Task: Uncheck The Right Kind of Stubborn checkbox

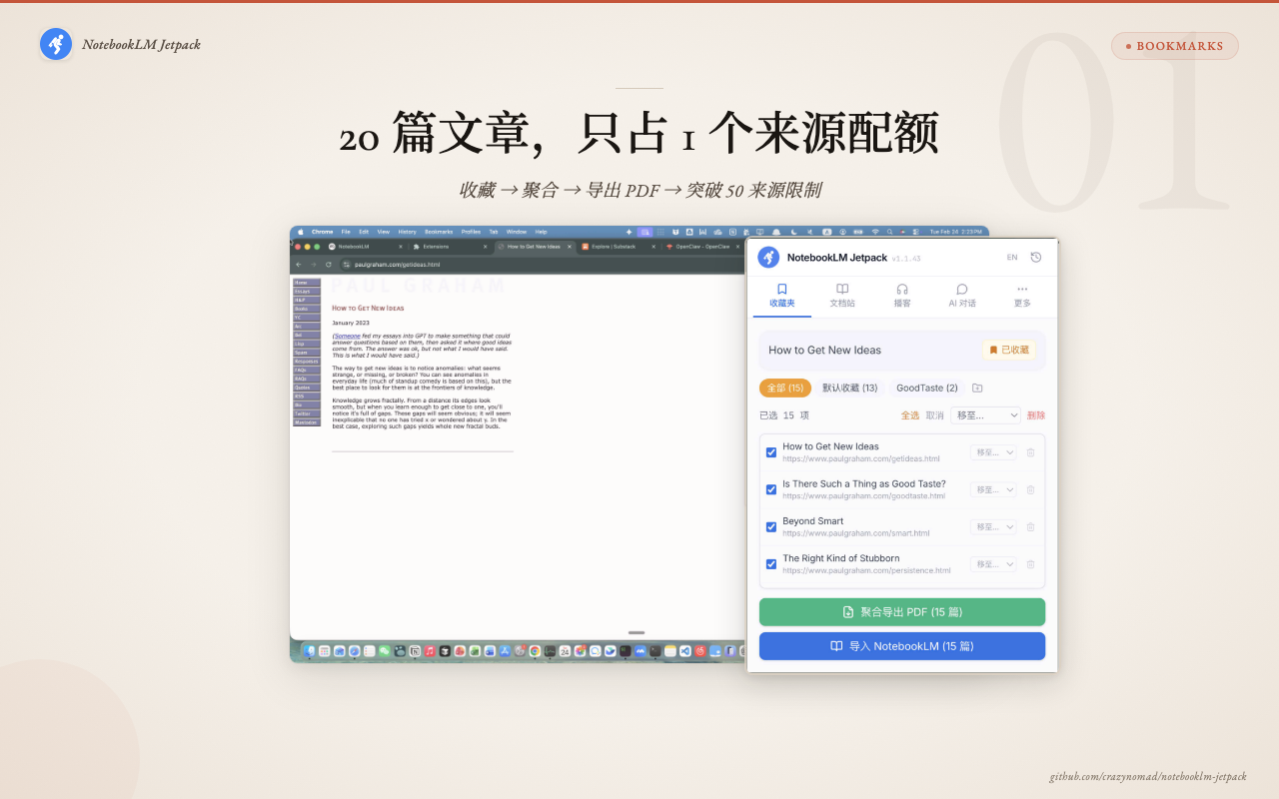Action: [x=771, y=564]
